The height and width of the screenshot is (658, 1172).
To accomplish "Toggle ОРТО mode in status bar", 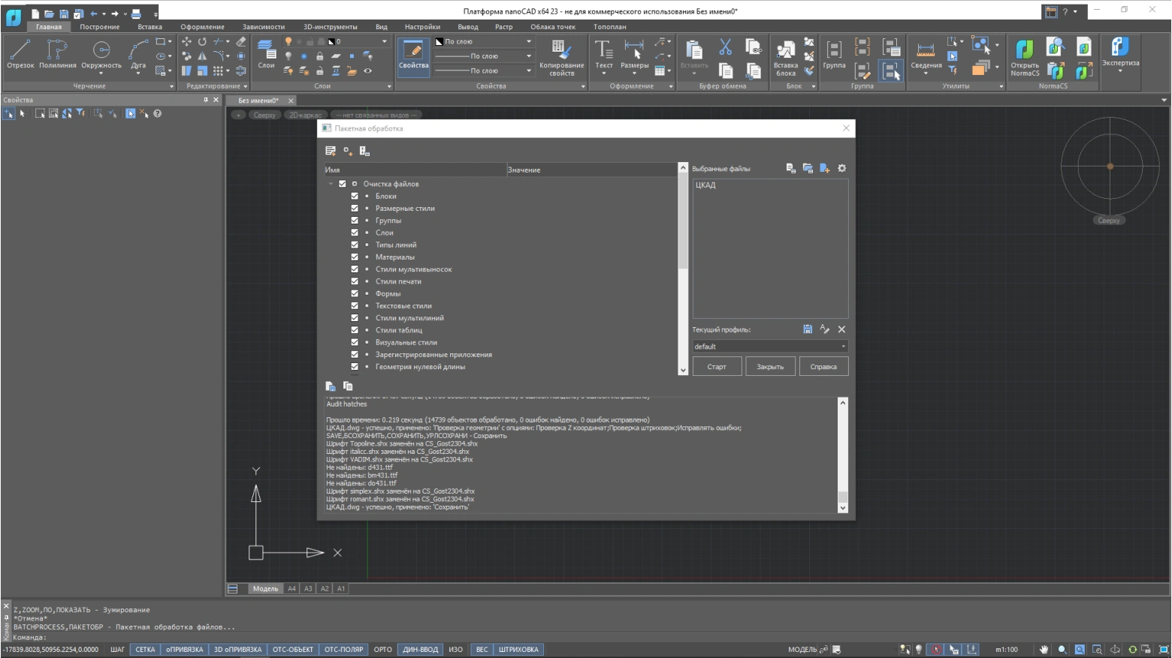I will pyautogui.click(x=382, y=650).
